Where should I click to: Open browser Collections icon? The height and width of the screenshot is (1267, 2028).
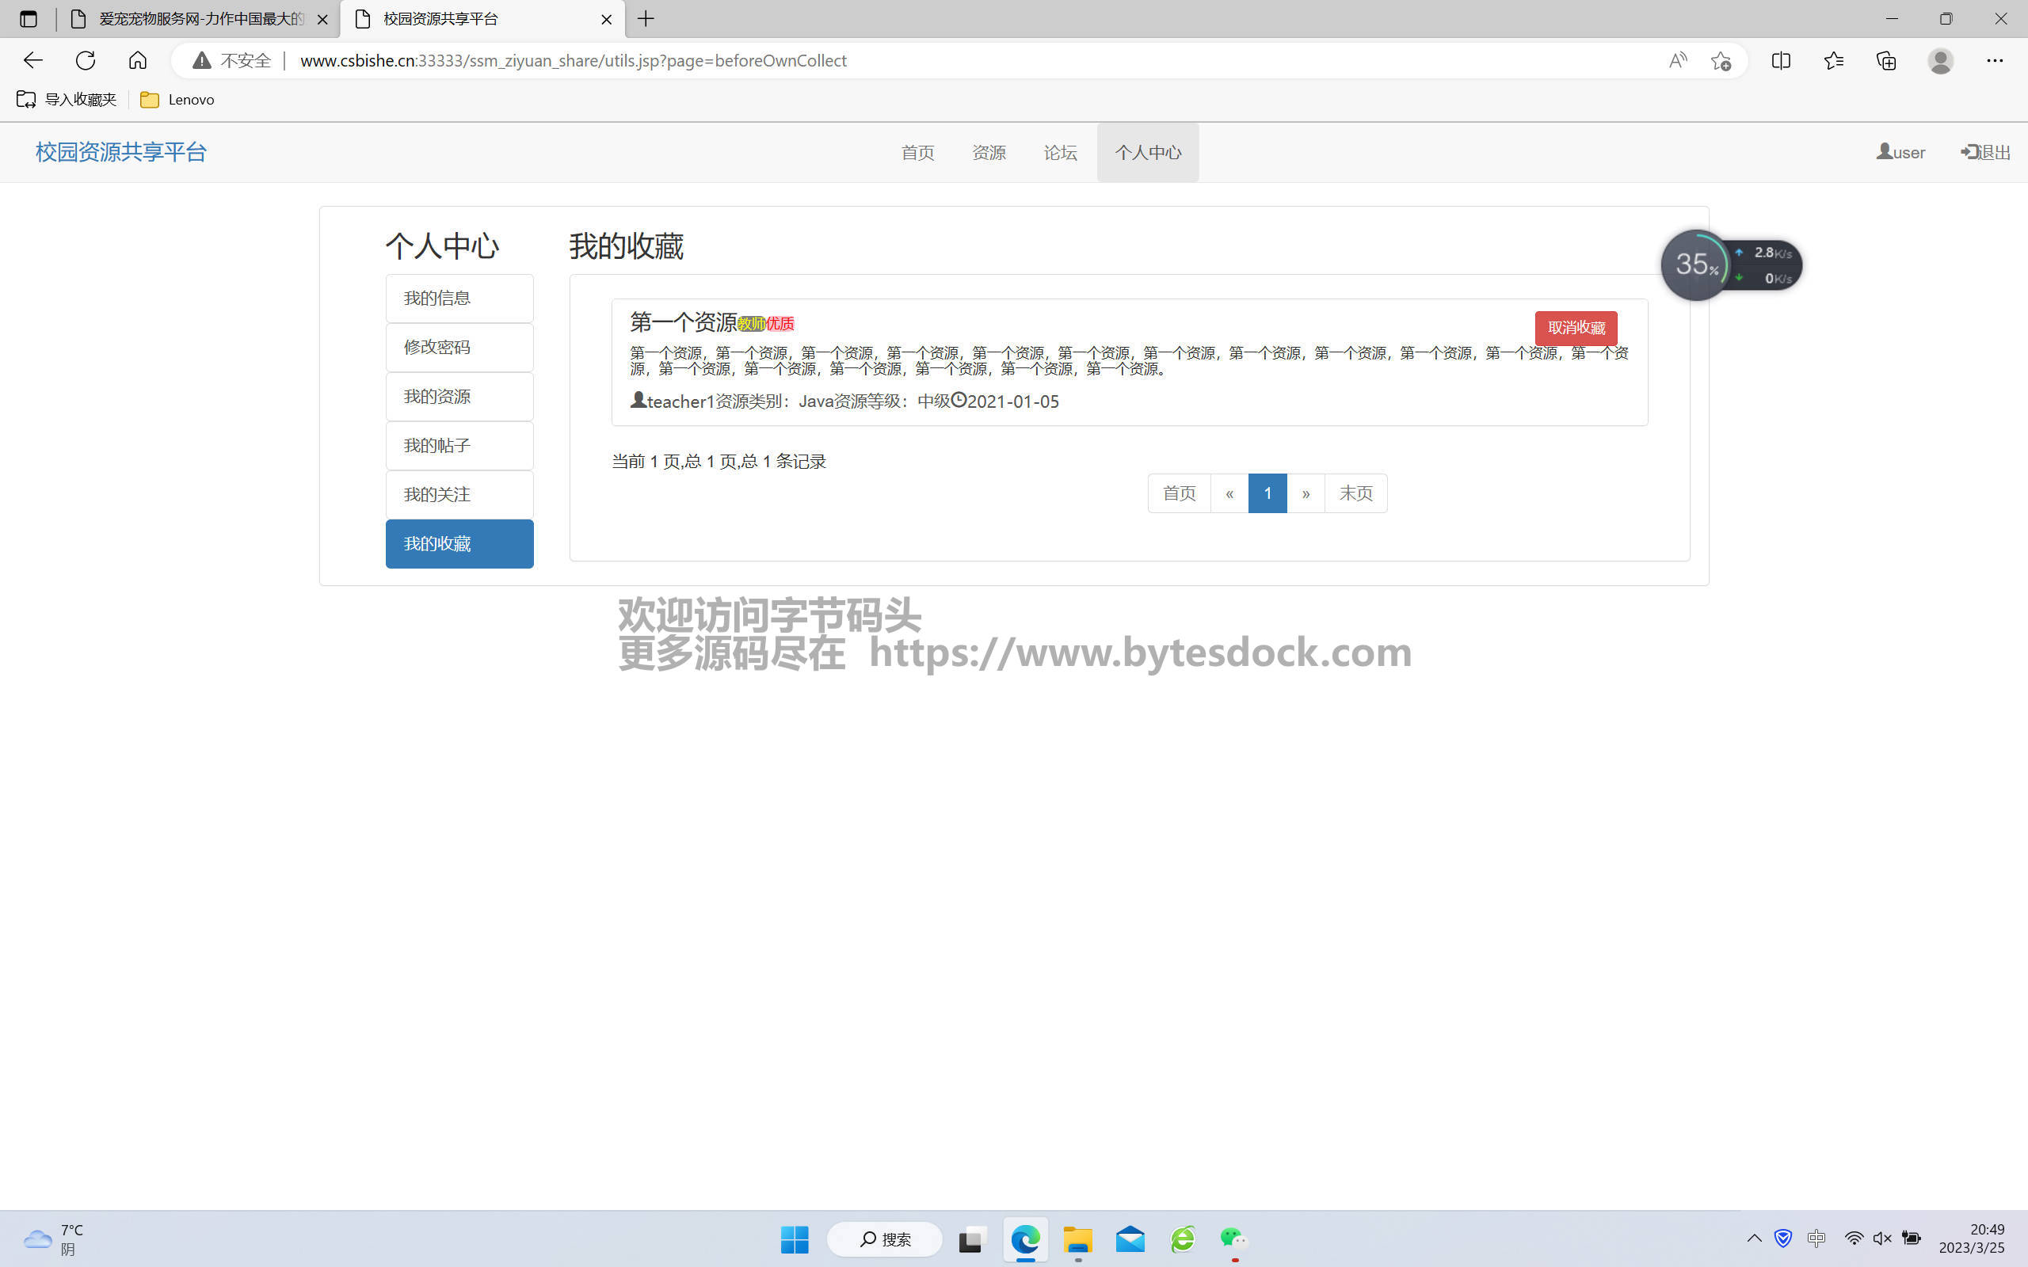click(x=1885, y=60)
